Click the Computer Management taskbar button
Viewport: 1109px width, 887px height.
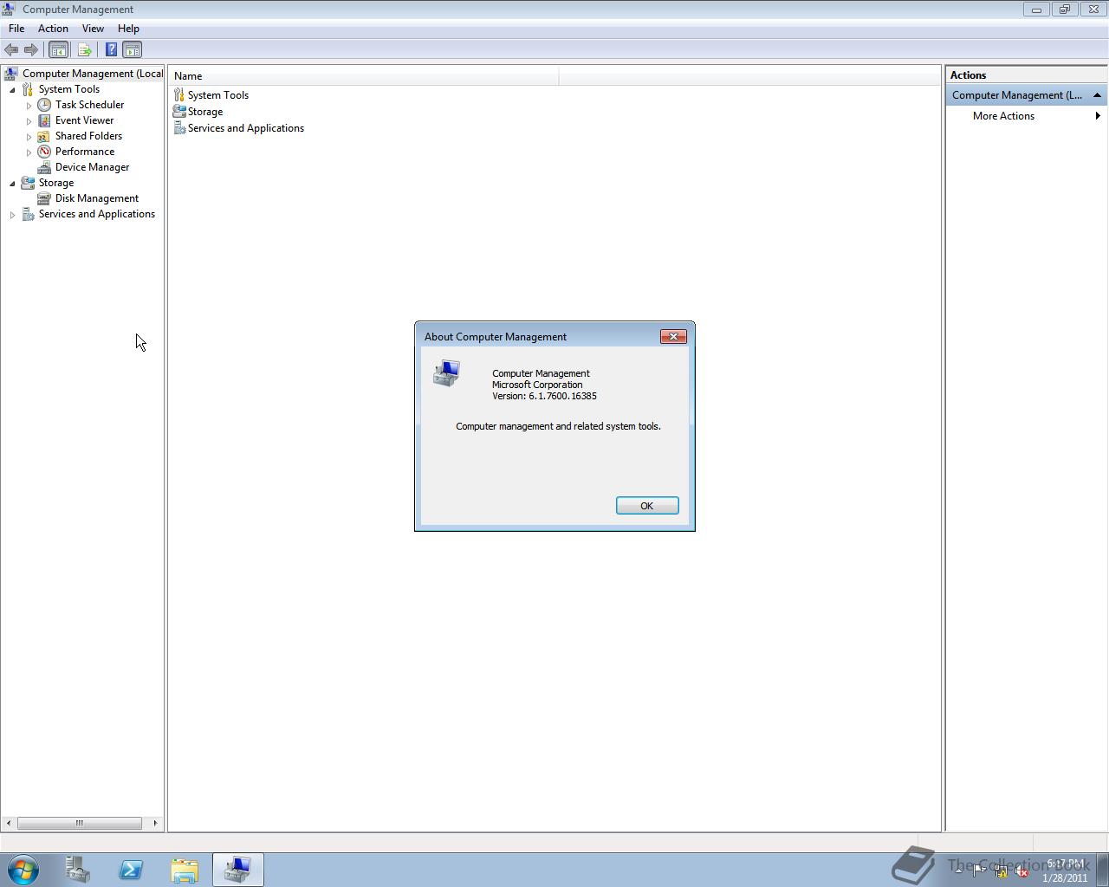click(238, 870)
